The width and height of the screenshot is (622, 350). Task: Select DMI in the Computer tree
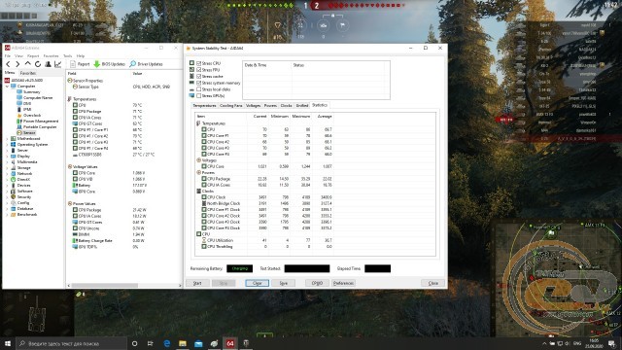point(23,103)
